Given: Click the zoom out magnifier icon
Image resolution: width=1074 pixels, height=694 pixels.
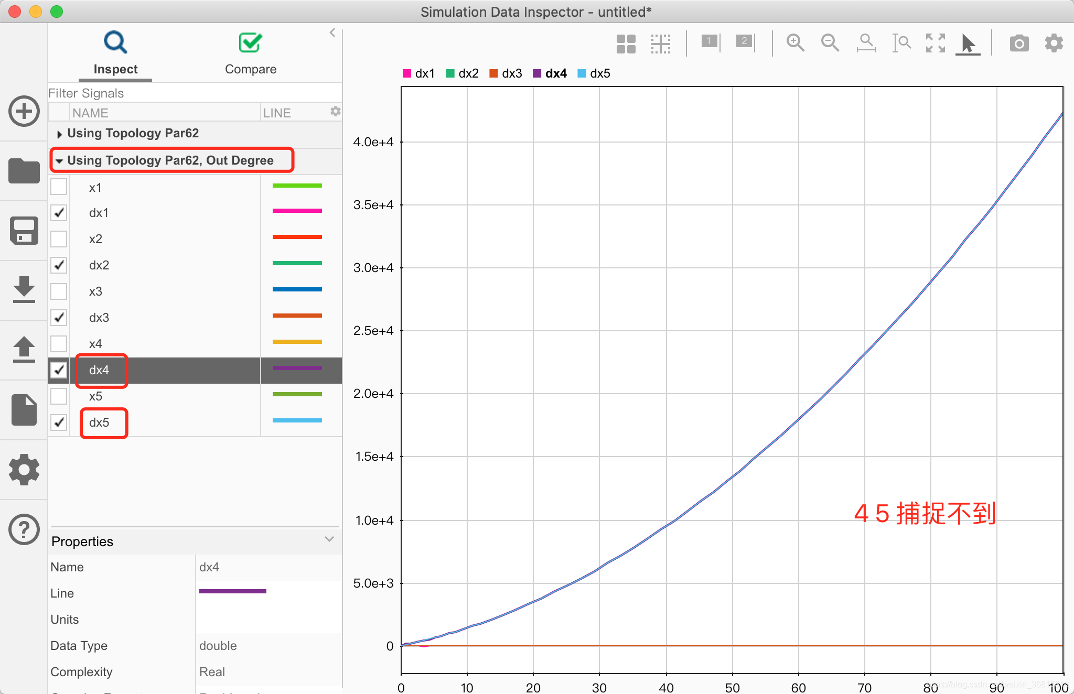Looking at the screenshot, I should pos(830,43).
